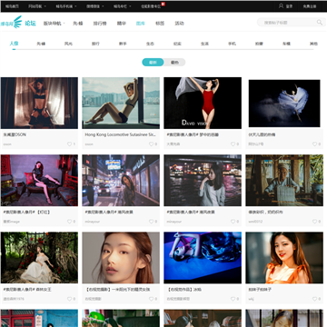The width and height of the screenshot is (327, 327).
Task: Click the 免费注册 register link
Action: 310,6
